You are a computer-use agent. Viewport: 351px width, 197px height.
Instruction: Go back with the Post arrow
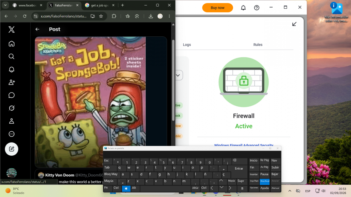(37, 29)
